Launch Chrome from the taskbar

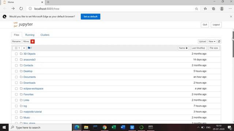pos(105,127)
